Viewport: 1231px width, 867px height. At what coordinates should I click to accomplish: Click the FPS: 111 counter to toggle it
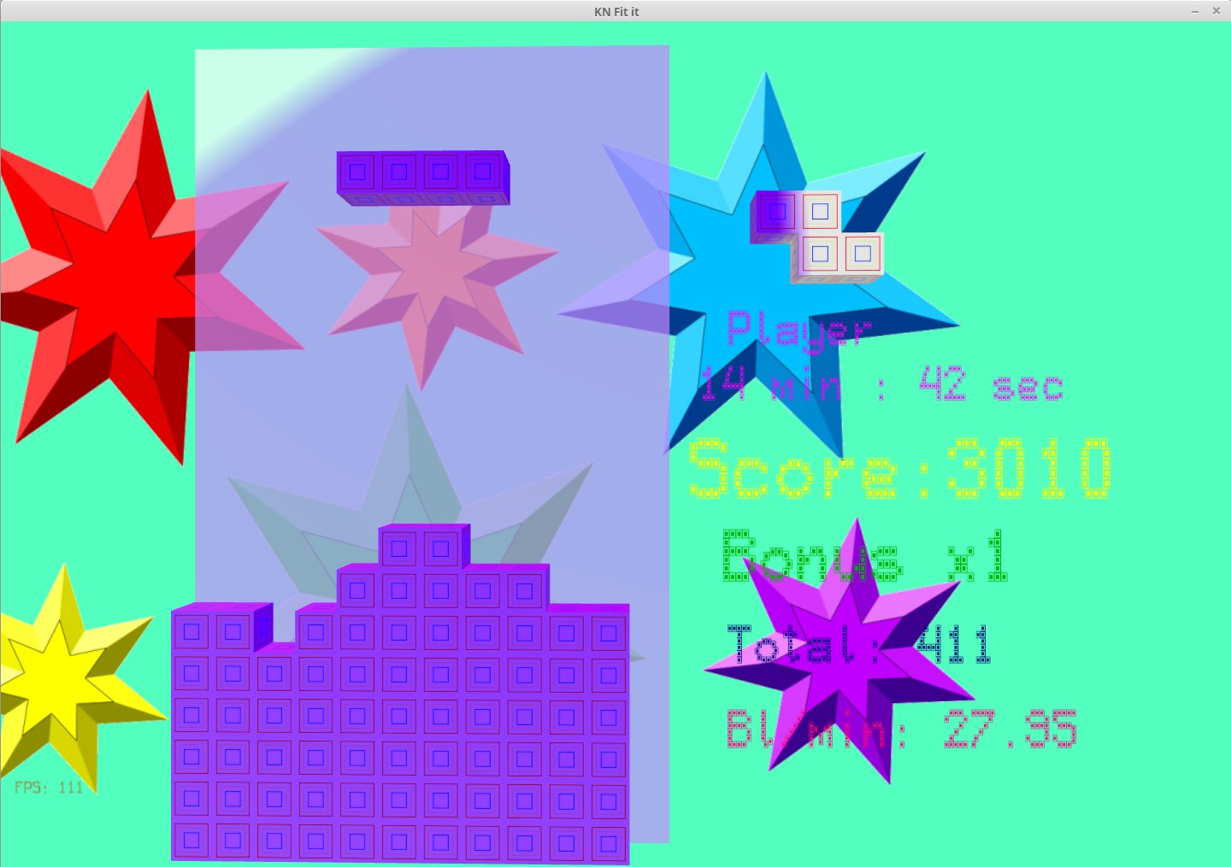[x=47, y=788]
